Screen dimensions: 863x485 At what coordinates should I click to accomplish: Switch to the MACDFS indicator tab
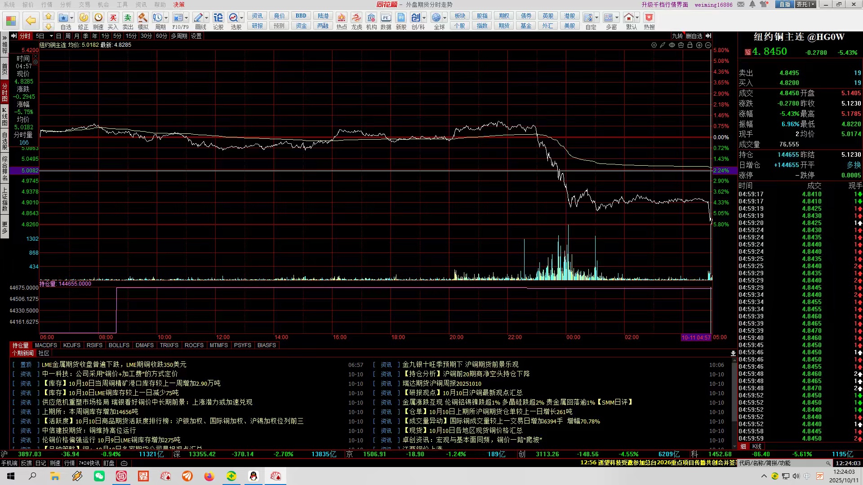point(46,345)
